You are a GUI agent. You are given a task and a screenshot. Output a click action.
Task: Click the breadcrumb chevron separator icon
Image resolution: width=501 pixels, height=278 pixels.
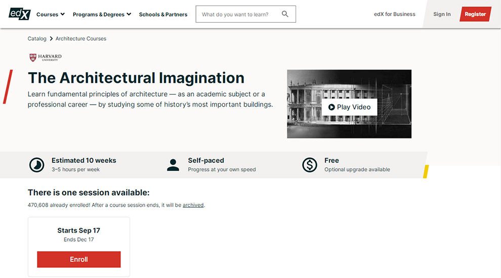[x=51, y=38]
